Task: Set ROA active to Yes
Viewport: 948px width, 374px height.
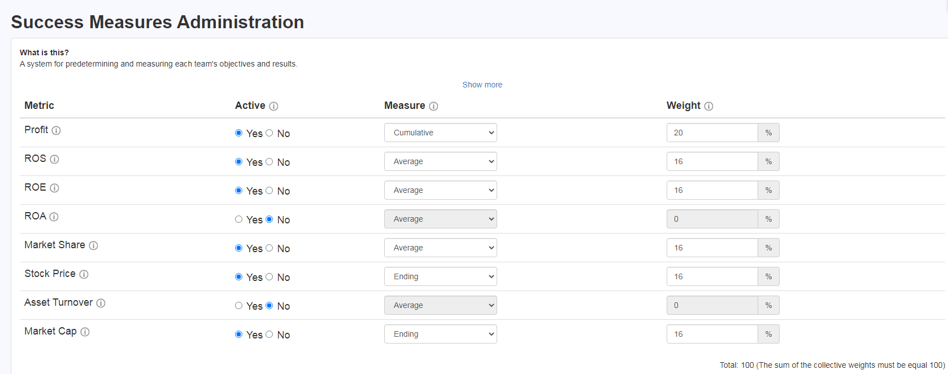Action: click(238, 219)
